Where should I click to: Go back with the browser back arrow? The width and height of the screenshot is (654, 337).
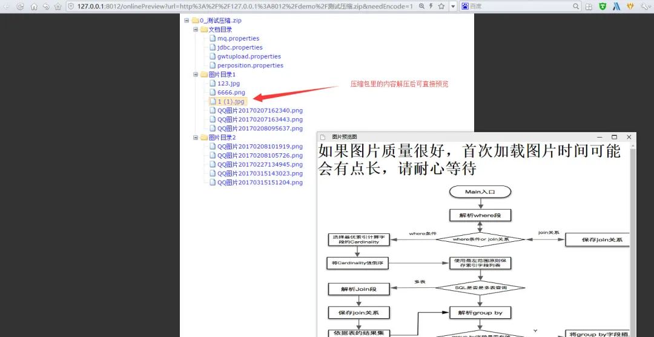pos(7,6)
